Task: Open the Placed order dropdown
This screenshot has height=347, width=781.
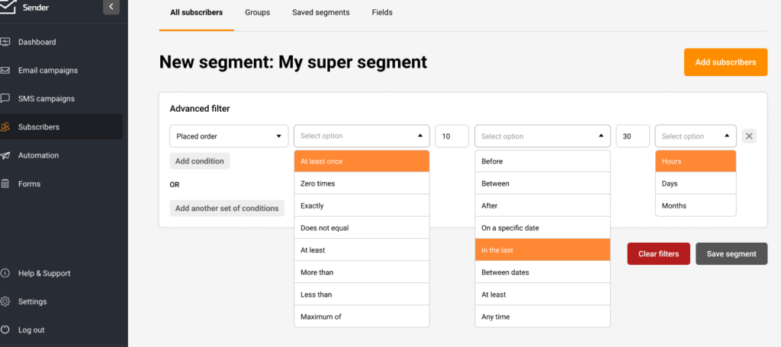Action: pyautogui.click(x=229, y=136)
